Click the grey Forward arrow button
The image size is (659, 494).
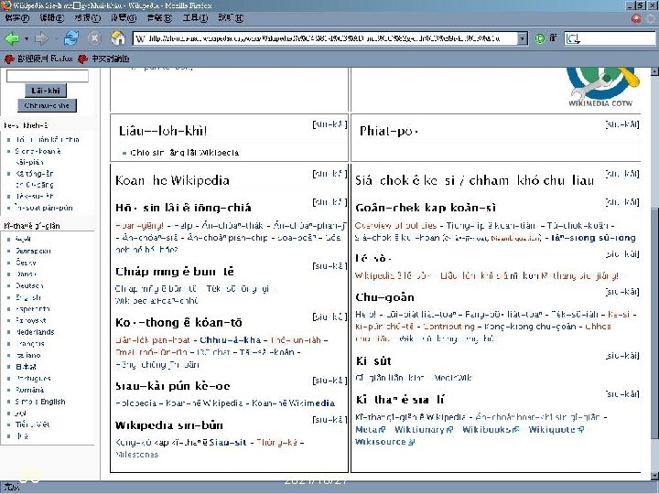tap(41, 38)
